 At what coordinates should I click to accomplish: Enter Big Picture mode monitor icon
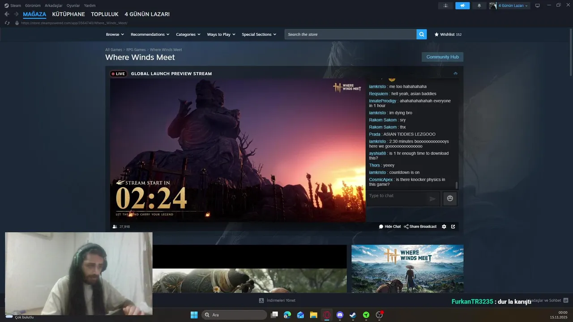click(538, 6)
